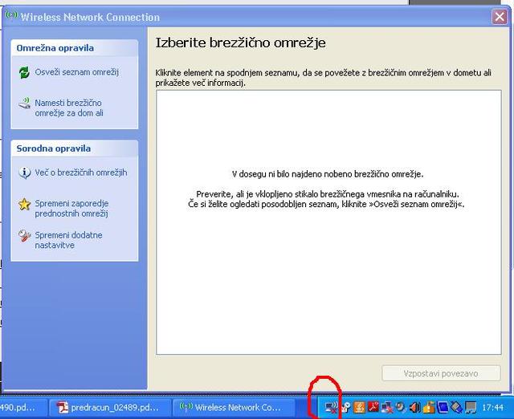Click the orange Java tray icon
This screenshot has width=514, height=419.
(x=360, y=408)
